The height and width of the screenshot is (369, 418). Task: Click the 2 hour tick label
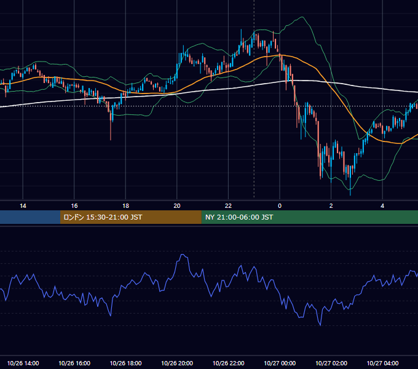(x=331, y=206)
